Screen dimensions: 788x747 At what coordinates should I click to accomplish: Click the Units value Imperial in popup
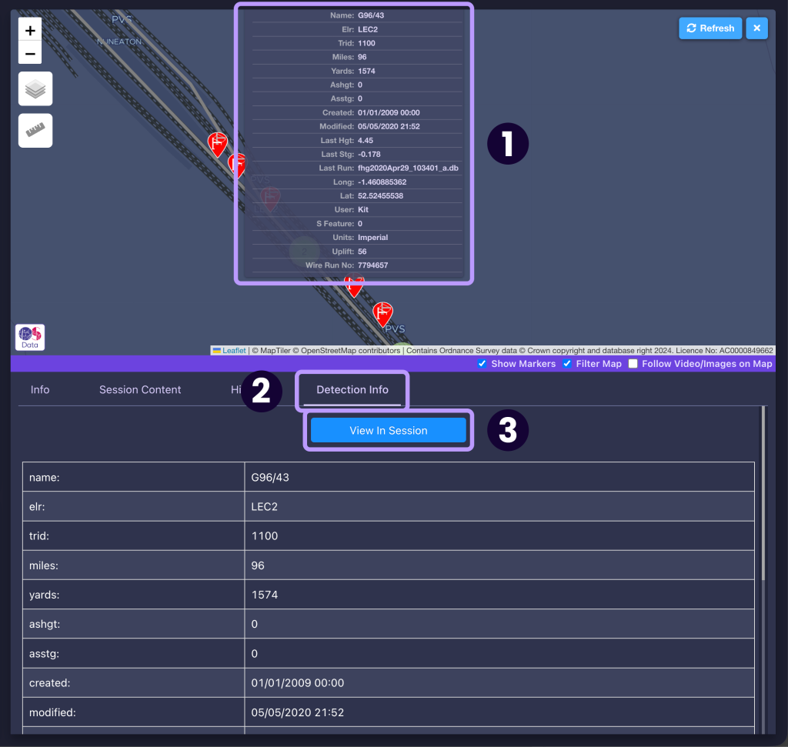(x=373, y=238)
